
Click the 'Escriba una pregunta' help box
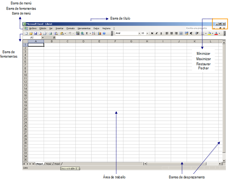pyautogui.click(x=198, y=28)
